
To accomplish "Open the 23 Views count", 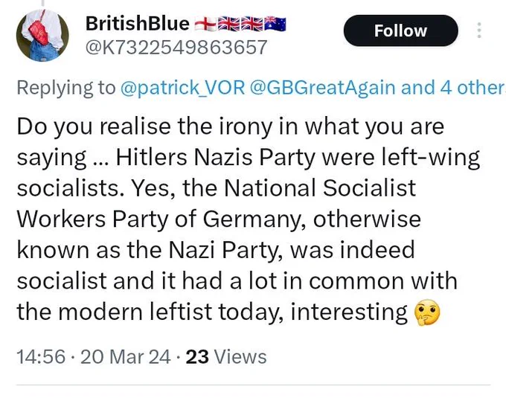I will point(226,357).
